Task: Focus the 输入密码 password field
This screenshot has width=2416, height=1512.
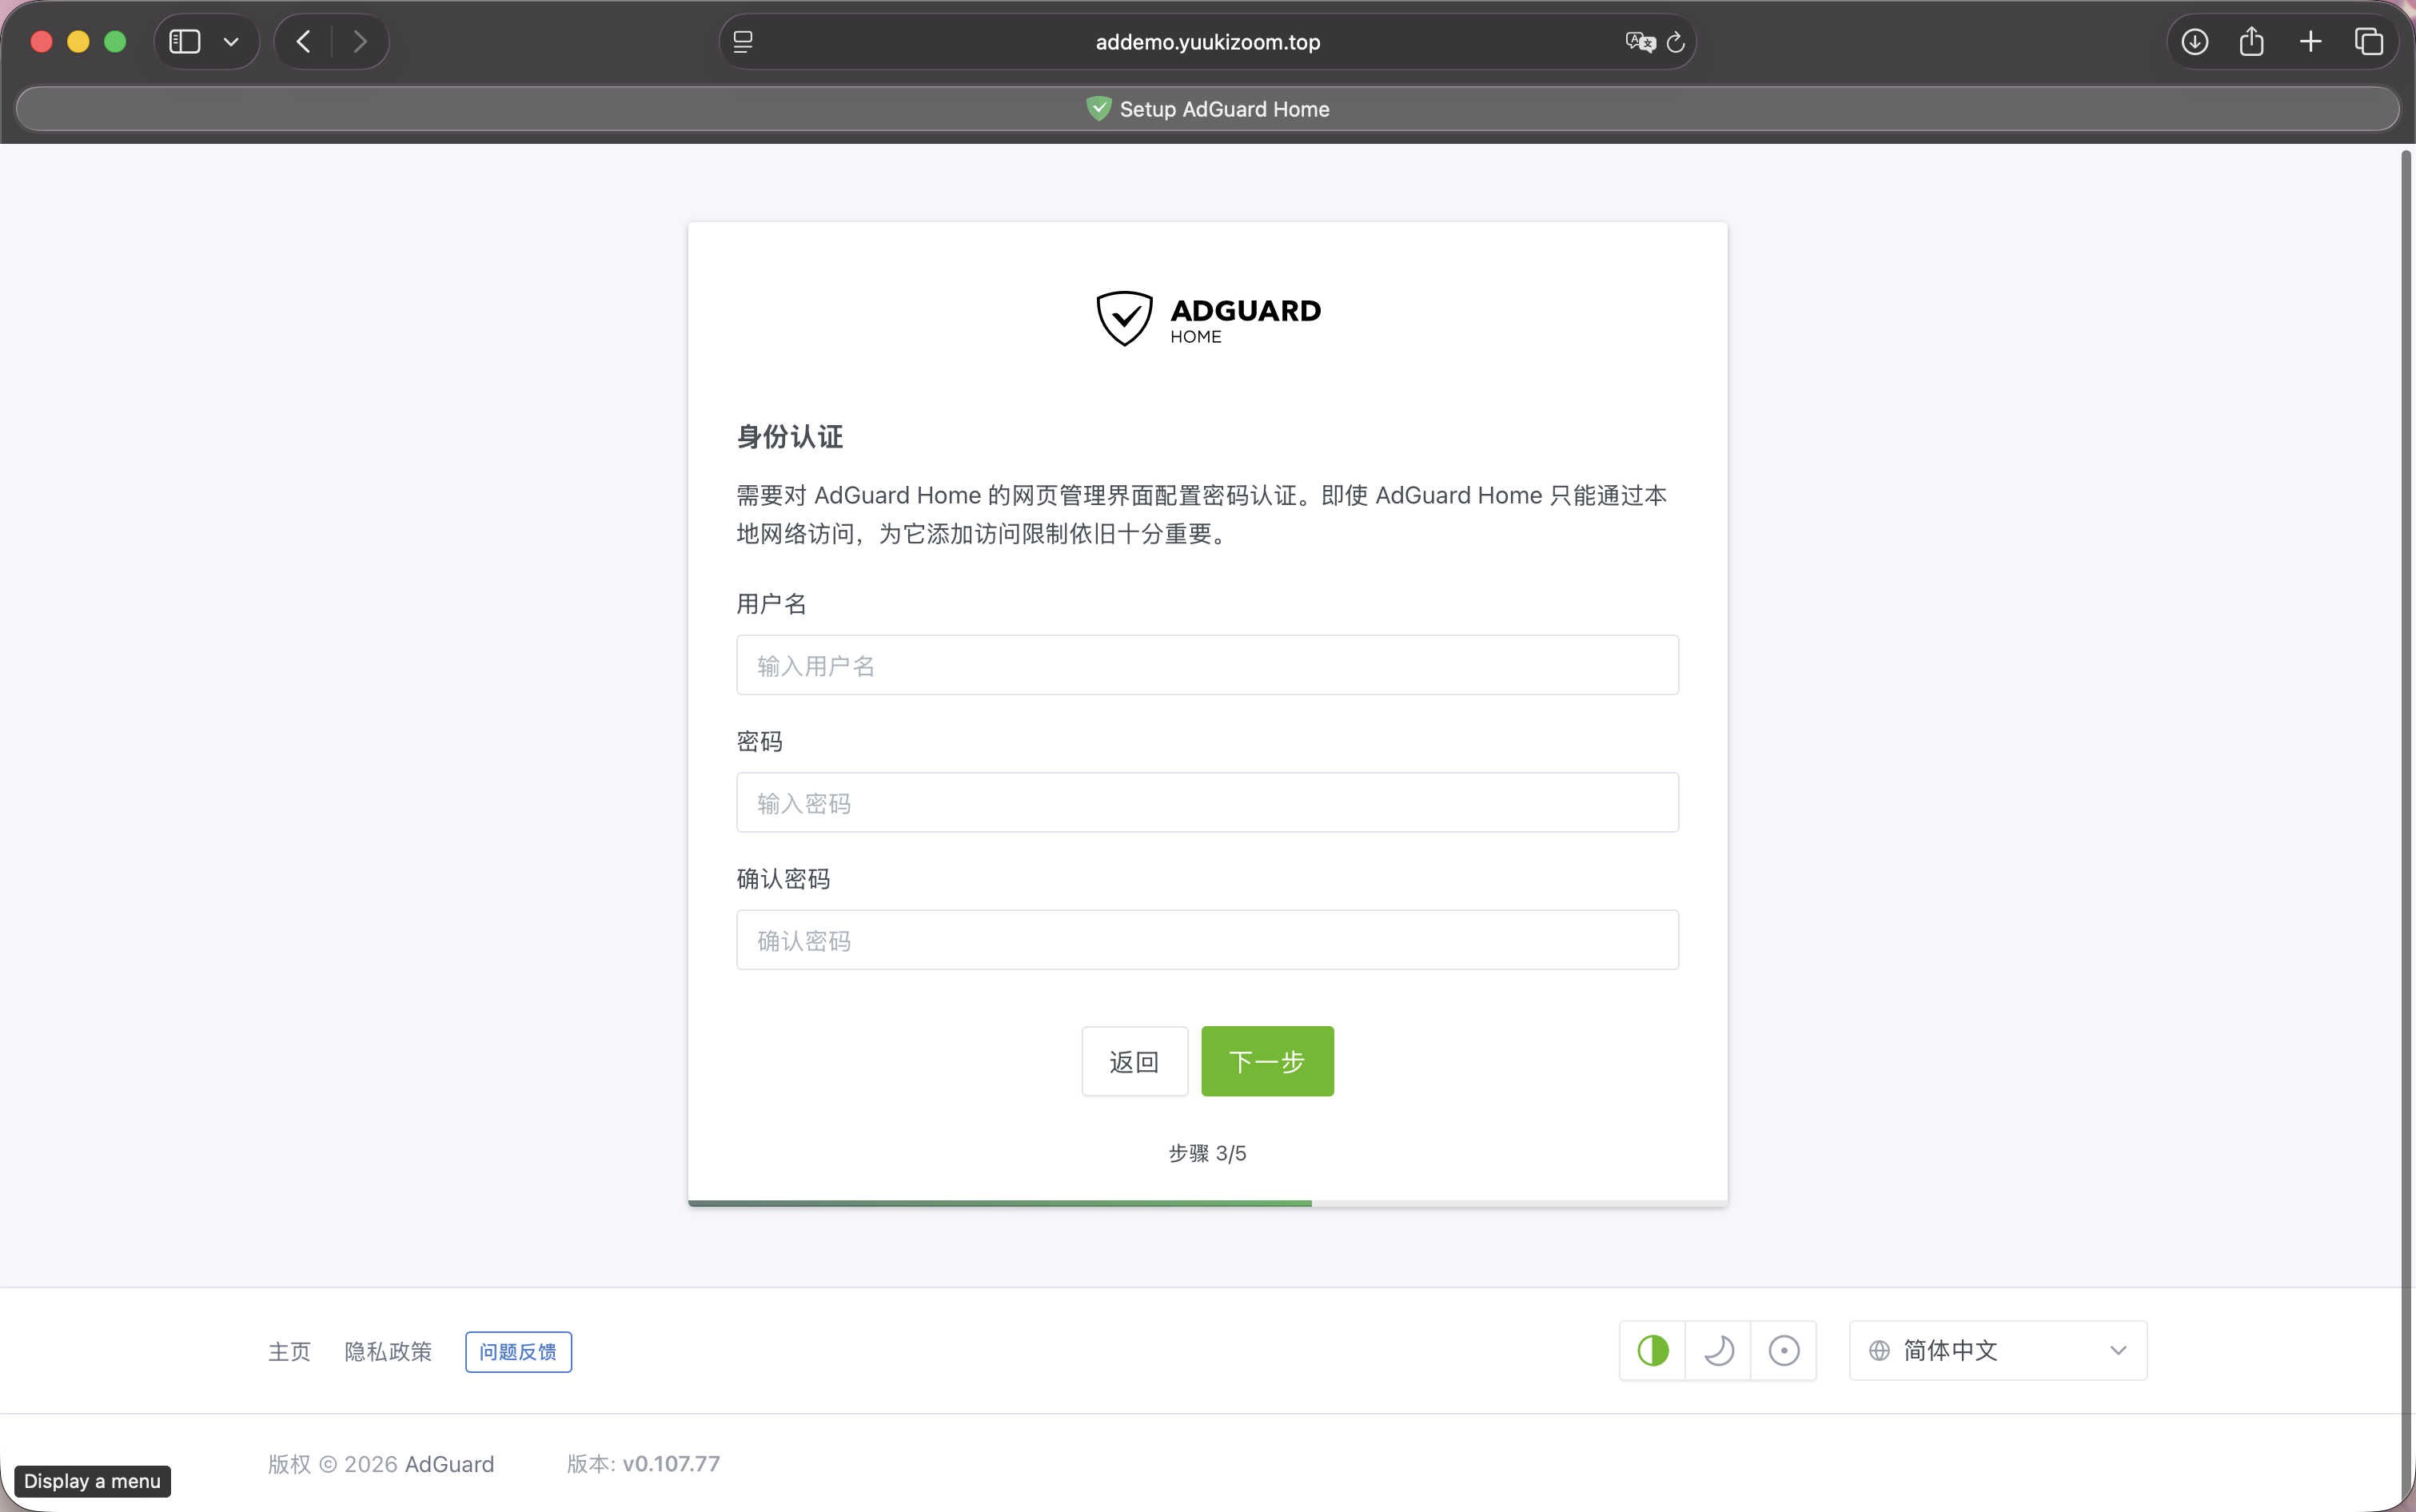Action: [1207, 803]
